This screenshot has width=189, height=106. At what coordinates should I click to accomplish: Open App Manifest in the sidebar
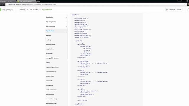(x=50, y=31)
